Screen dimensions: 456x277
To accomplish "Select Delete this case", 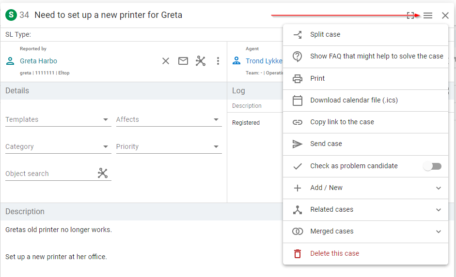I will [x=365, y=253].
